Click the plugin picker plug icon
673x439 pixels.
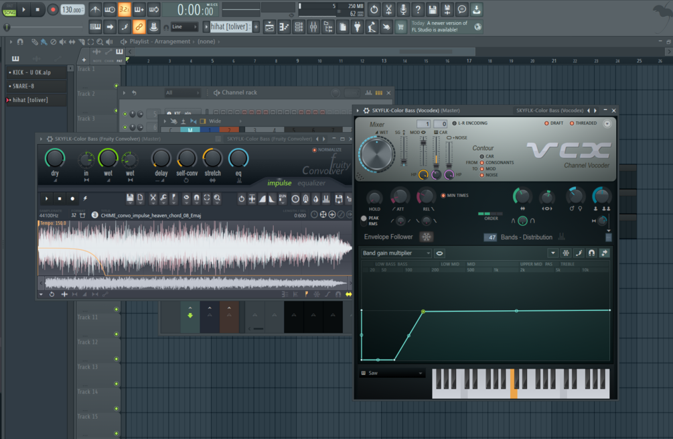coord(357,27)
